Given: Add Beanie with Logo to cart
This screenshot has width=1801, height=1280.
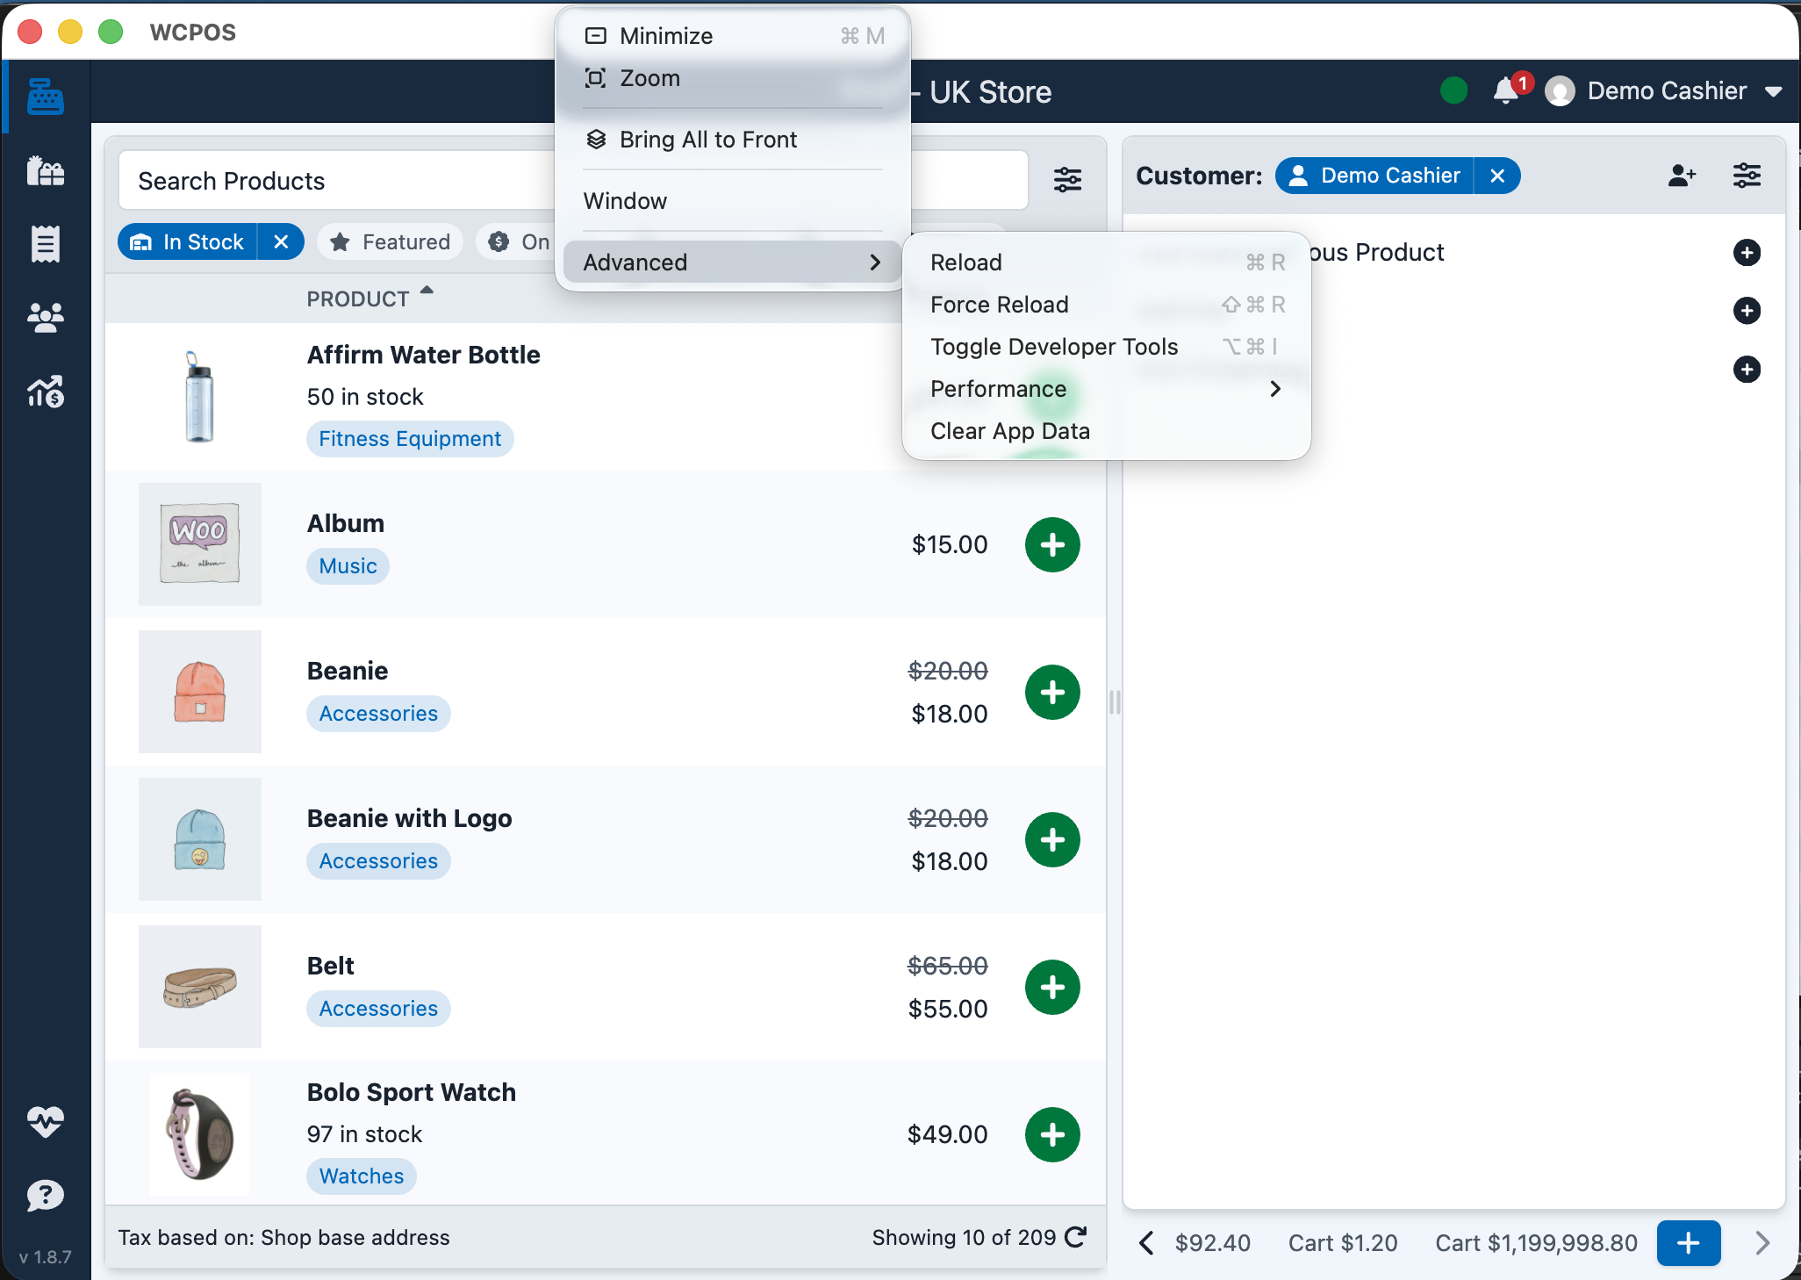Looking at the screenshot, I should click(1052, 839).
